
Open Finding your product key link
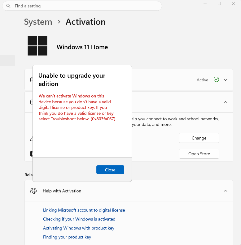[x=67, y=237]
